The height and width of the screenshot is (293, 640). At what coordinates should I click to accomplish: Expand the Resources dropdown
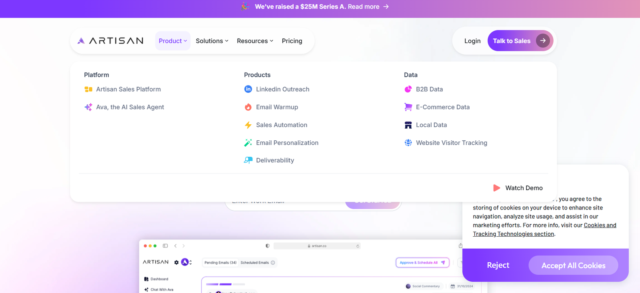click(x=255, y=41)
